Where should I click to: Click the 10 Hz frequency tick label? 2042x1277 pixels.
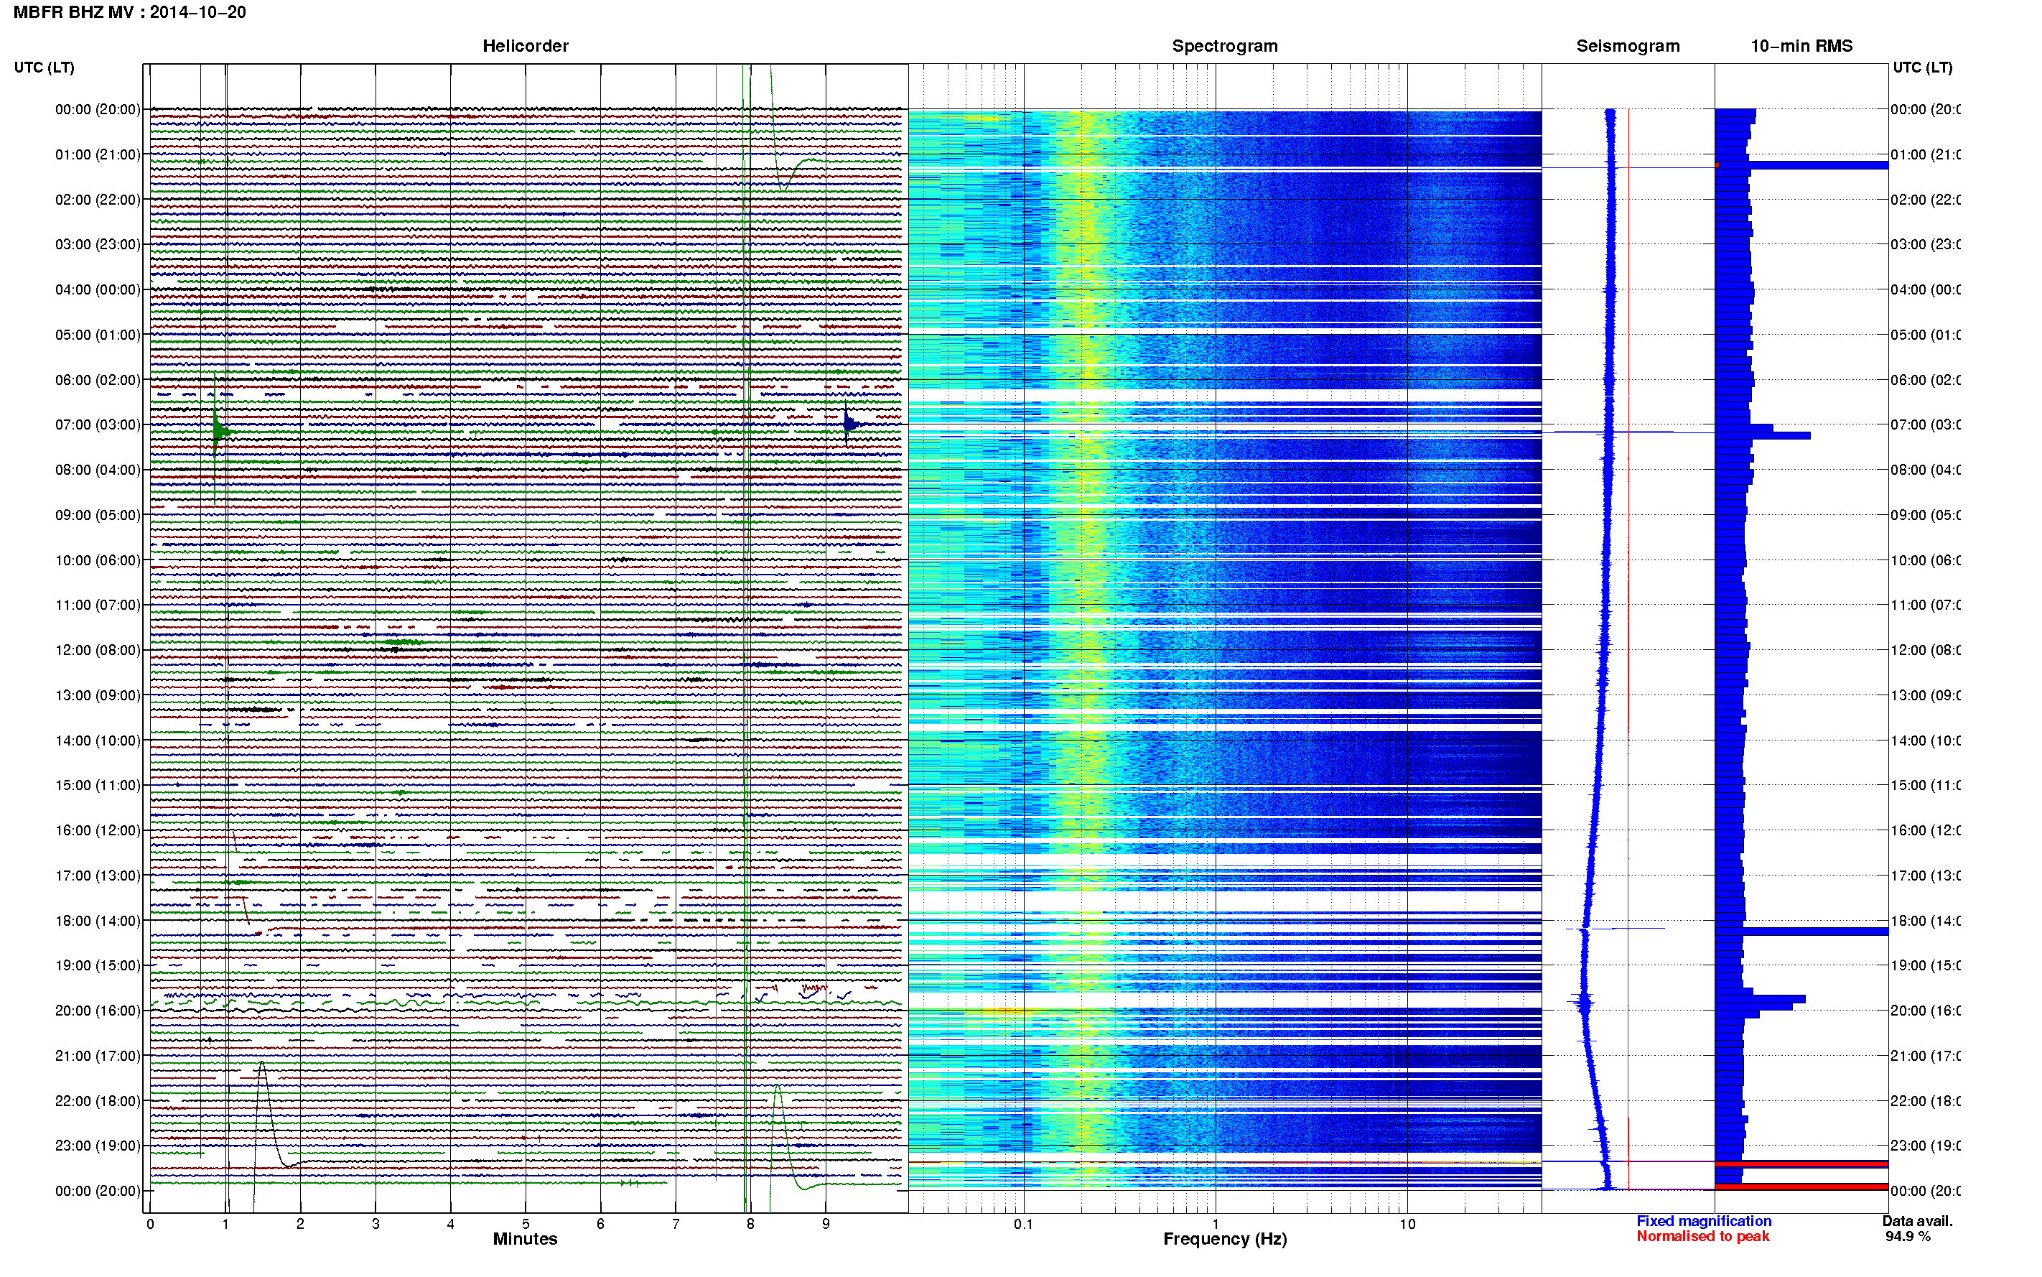tap(1407, 1224)
